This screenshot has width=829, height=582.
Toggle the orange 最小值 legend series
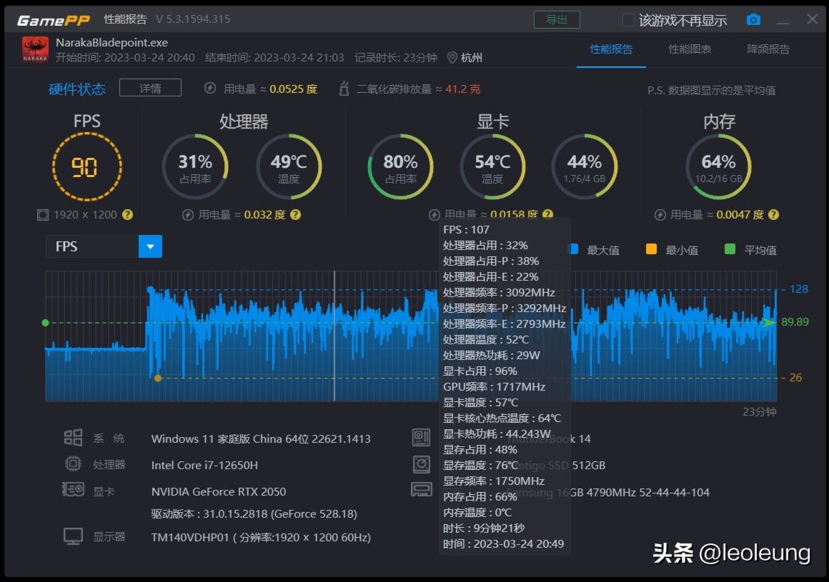pos(651,249)
